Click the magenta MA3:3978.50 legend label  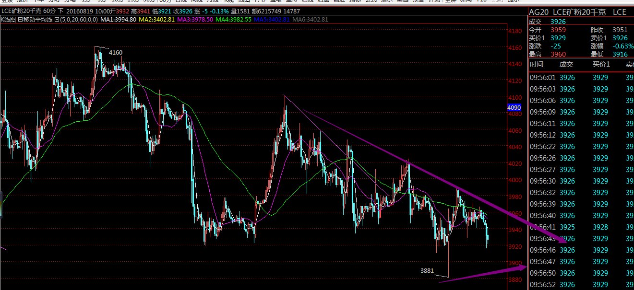point(195,19)
